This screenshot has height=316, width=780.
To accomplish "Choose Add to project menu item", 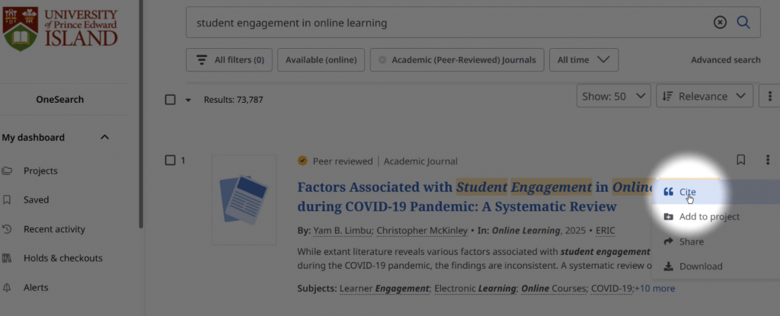I will click(708, 216).
